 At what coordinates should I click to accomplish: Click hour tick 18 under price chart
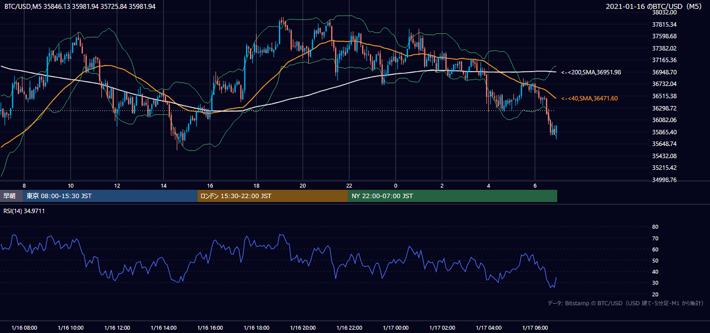(x=256, y=185)
